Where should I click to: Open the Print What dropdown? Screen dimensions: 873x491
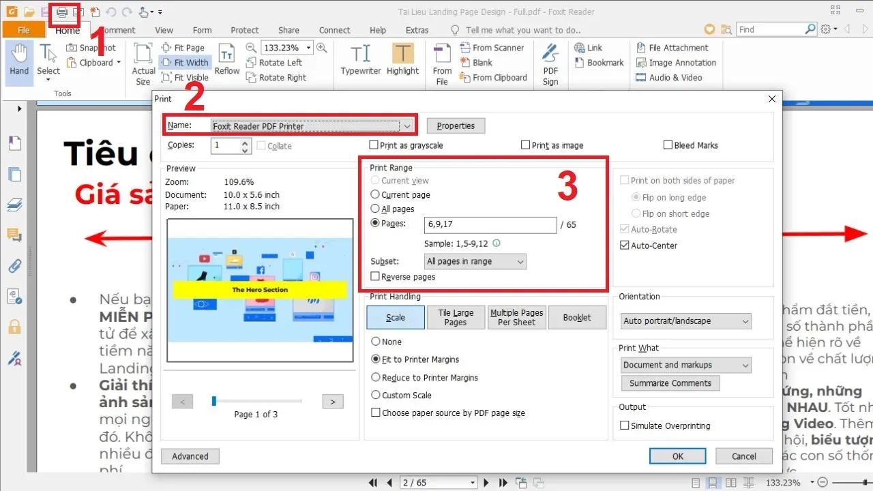coord(685,365)
